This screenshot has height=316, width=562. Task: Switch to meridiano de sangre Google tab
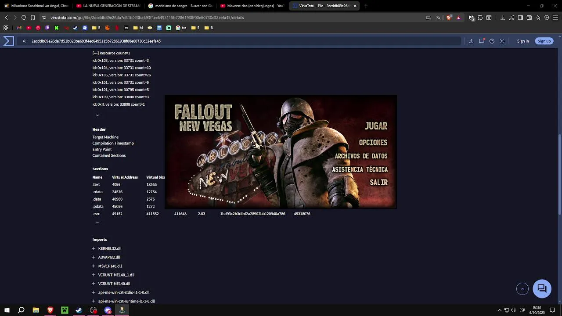180,6
